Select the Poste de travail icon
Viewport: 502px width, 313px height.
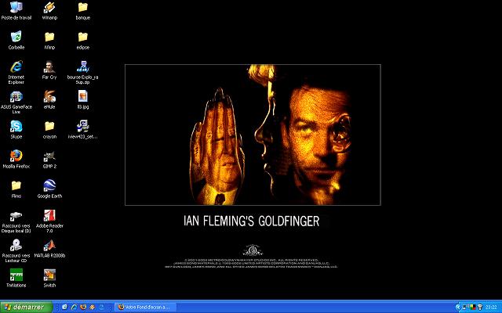[16, 8]
